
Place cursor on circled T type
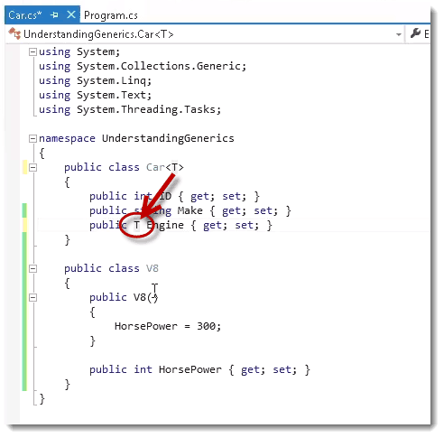(137, 225)
